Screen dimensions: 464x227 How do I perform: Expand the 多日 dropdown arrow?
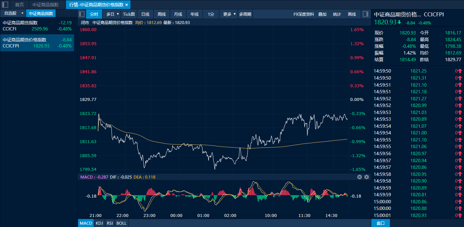[118, 14]
